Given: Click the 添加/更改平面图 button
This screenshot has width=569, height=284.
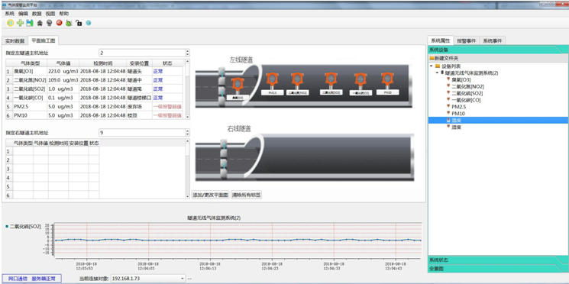Looking at the screenshot, I should [211, 195].
